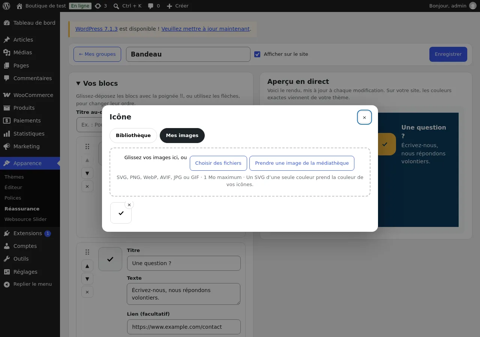
Task: Open the updates icon showing 3
Action: [x=101, y=6]
